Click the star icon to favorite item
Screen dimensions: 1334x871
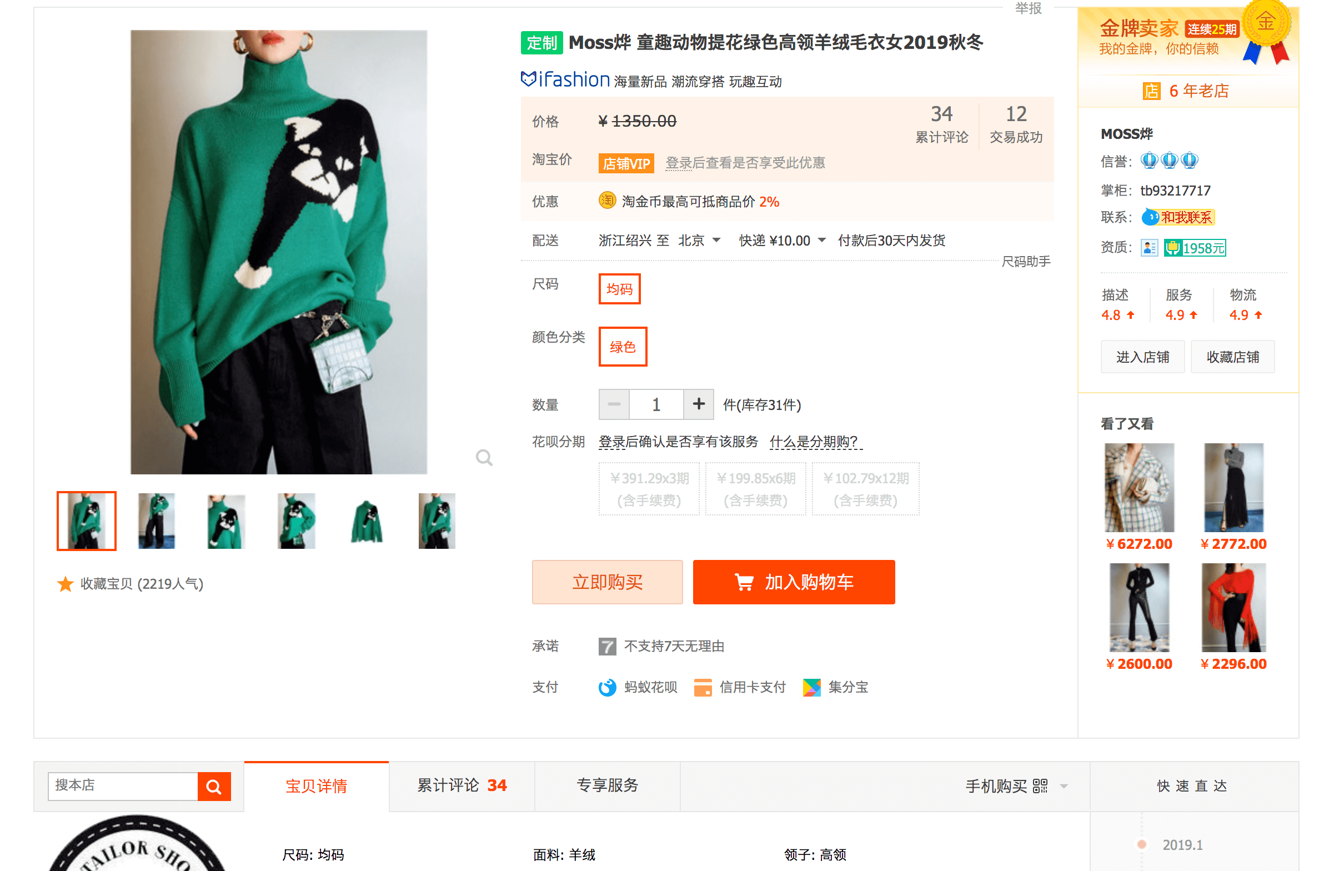tap(66, 583)
